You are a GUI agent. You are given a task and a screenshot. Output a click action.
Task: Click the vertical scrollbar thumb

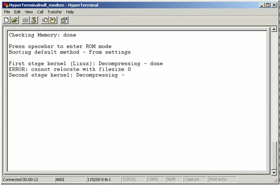(274, 156)
